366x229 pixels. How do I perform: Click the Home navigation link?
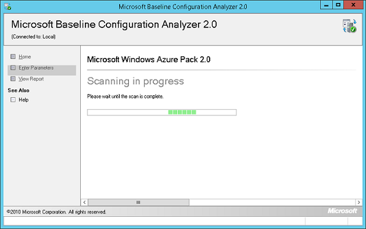(x=24, y=57)
